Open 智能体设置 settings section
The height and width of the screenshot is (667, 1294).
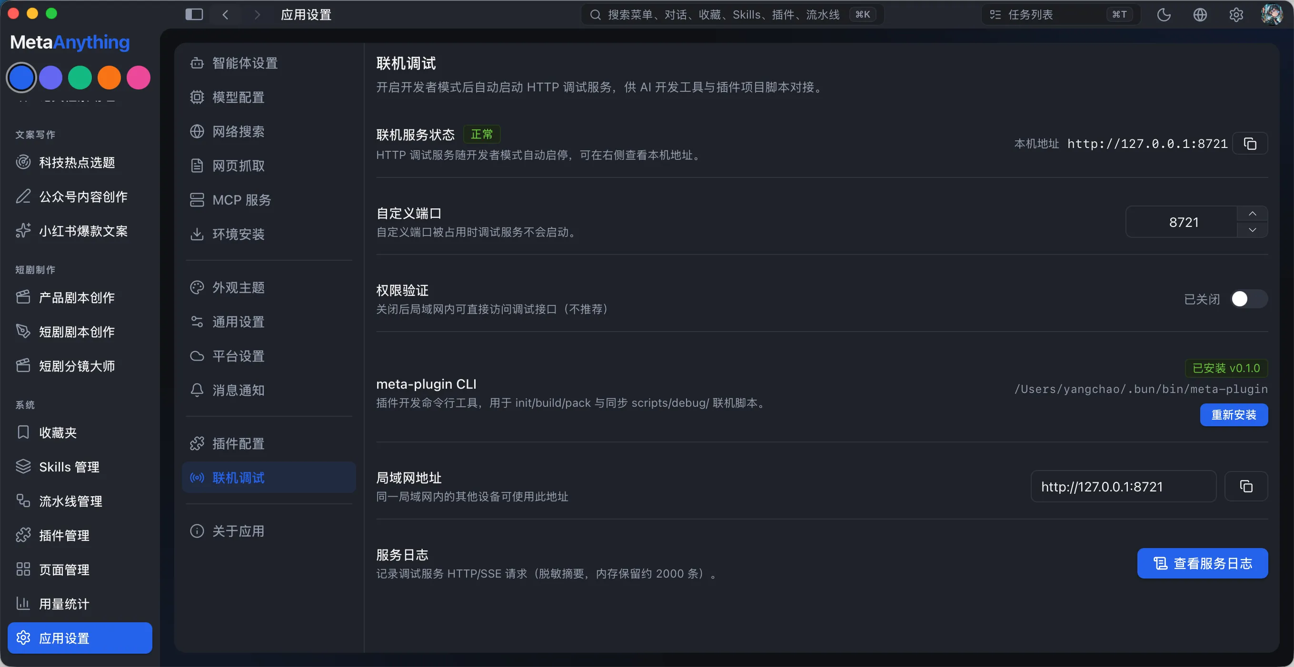point(268,63)
